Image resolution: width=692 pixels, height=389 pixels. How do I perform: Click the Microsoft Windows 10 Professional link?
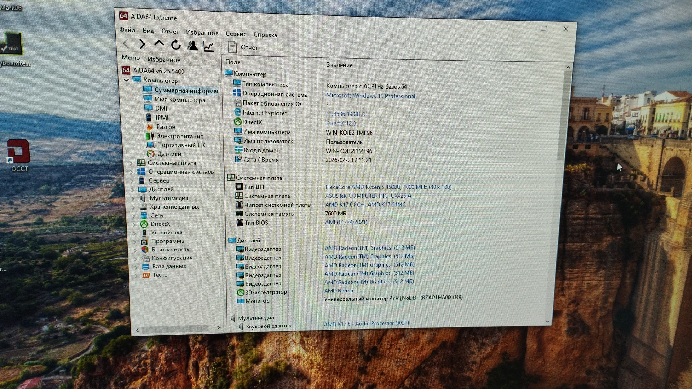(x=371, y=96)
